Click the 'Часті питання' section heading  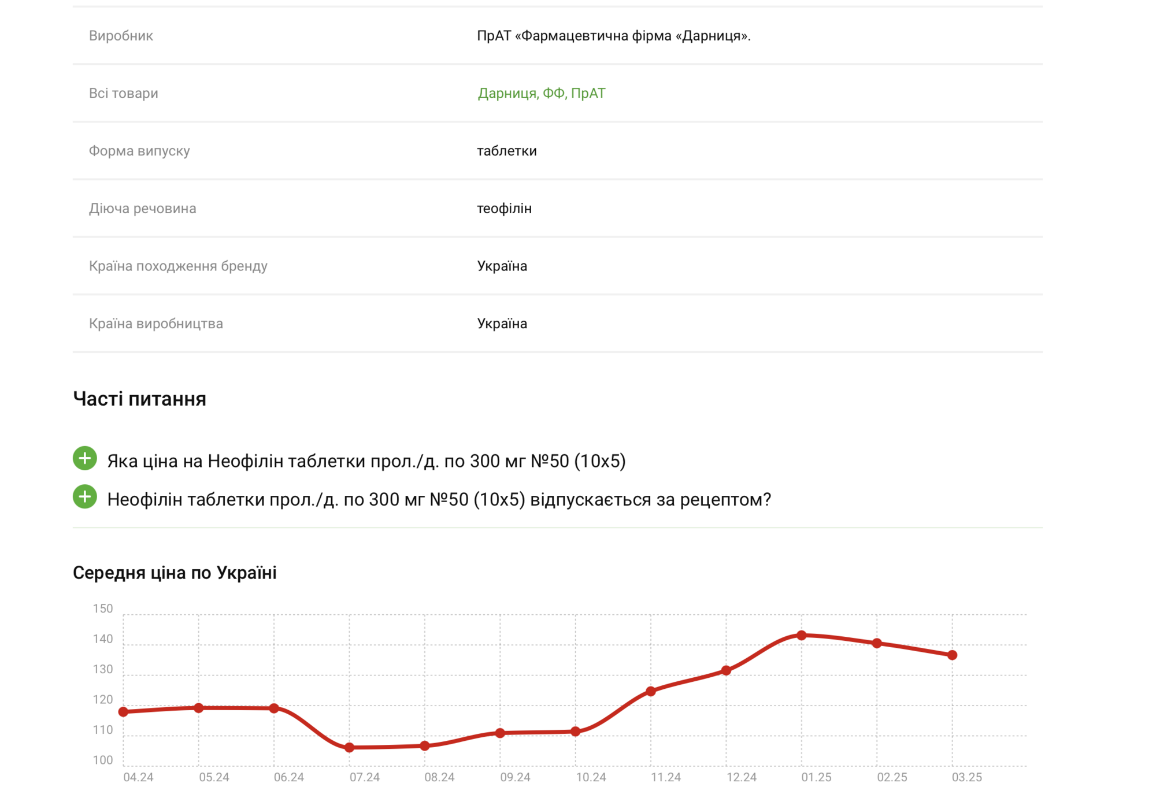point(139,399)
